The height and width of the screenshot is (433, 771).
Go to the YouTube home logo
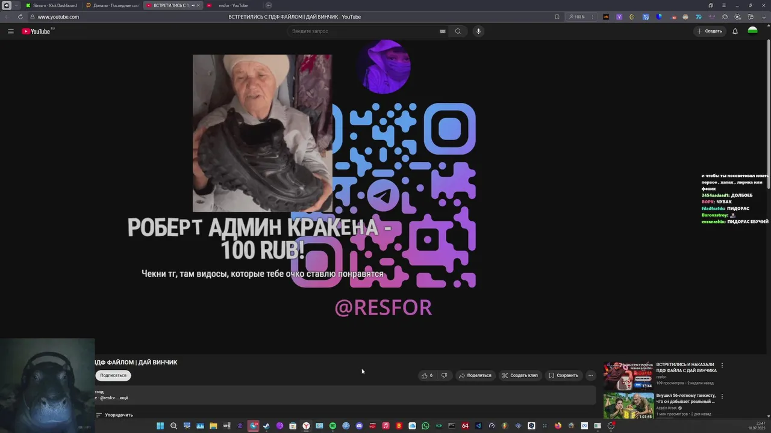point(37,31)
